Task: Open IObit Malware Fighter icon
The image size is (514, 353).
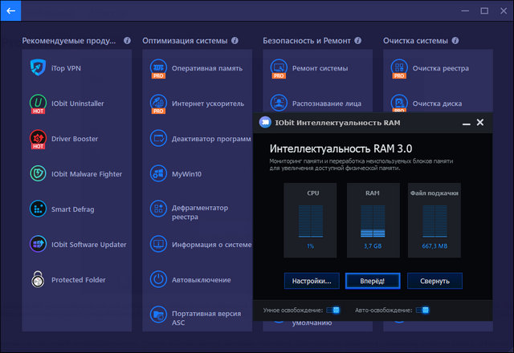Action: (x=38, y=174)
